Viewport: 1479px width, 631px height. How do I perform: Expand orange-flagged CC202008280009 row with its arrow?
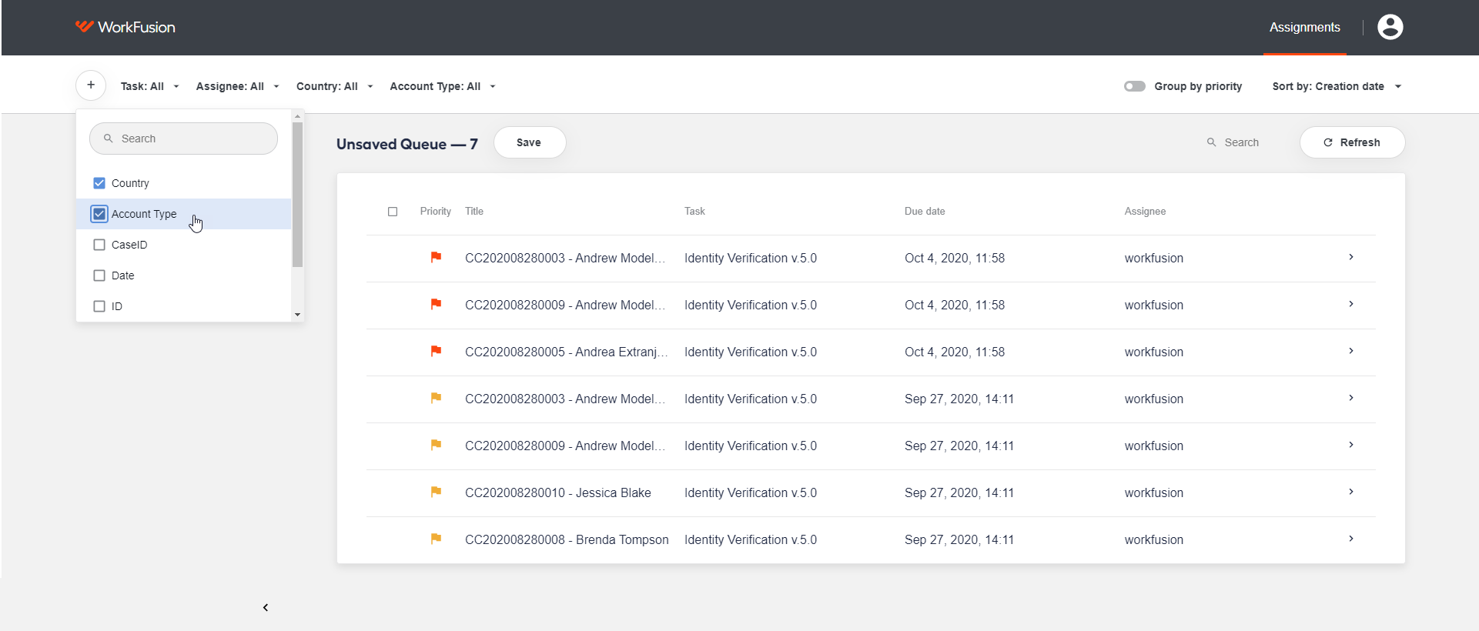click(x=1351, y=445)
